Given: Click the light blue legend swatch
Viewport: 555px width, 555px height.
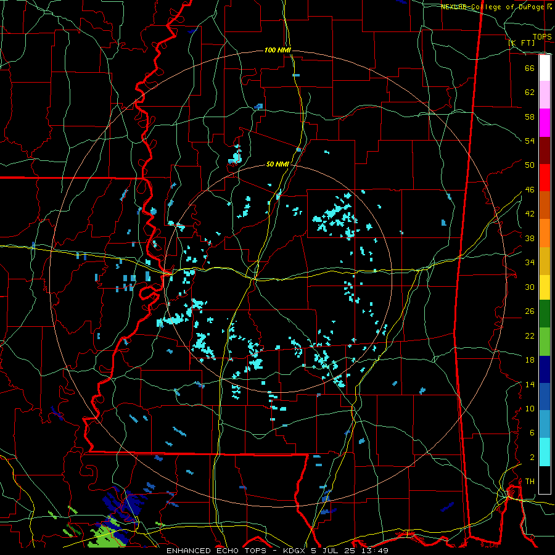Looking at the screenshot, I should pyautogui.click(x=545, y=424).
